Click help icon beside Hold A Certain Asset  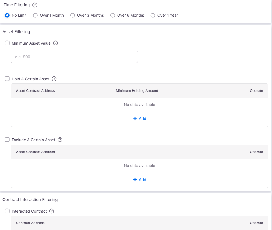[x=54, y=79]
